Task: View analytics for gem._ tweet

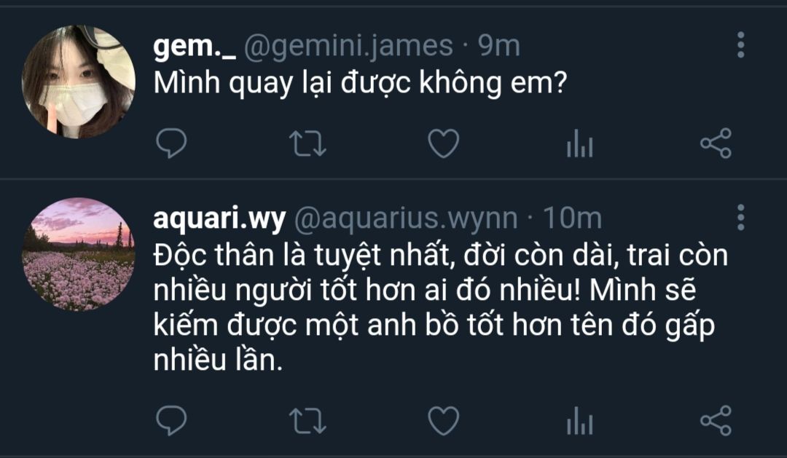Action: [580, 143]
